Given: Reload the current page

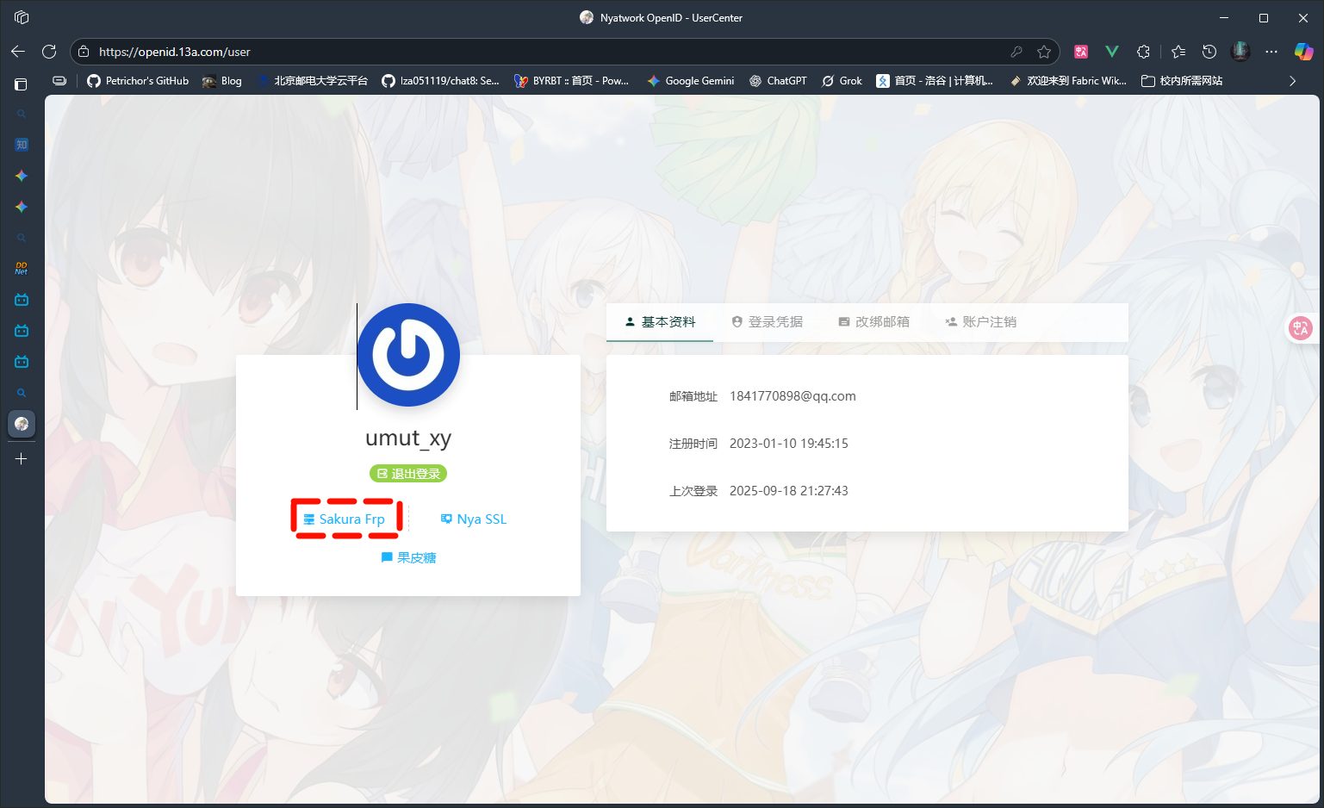Looking at the screenshot, I should pyautogui.click(x=49, y=51).
